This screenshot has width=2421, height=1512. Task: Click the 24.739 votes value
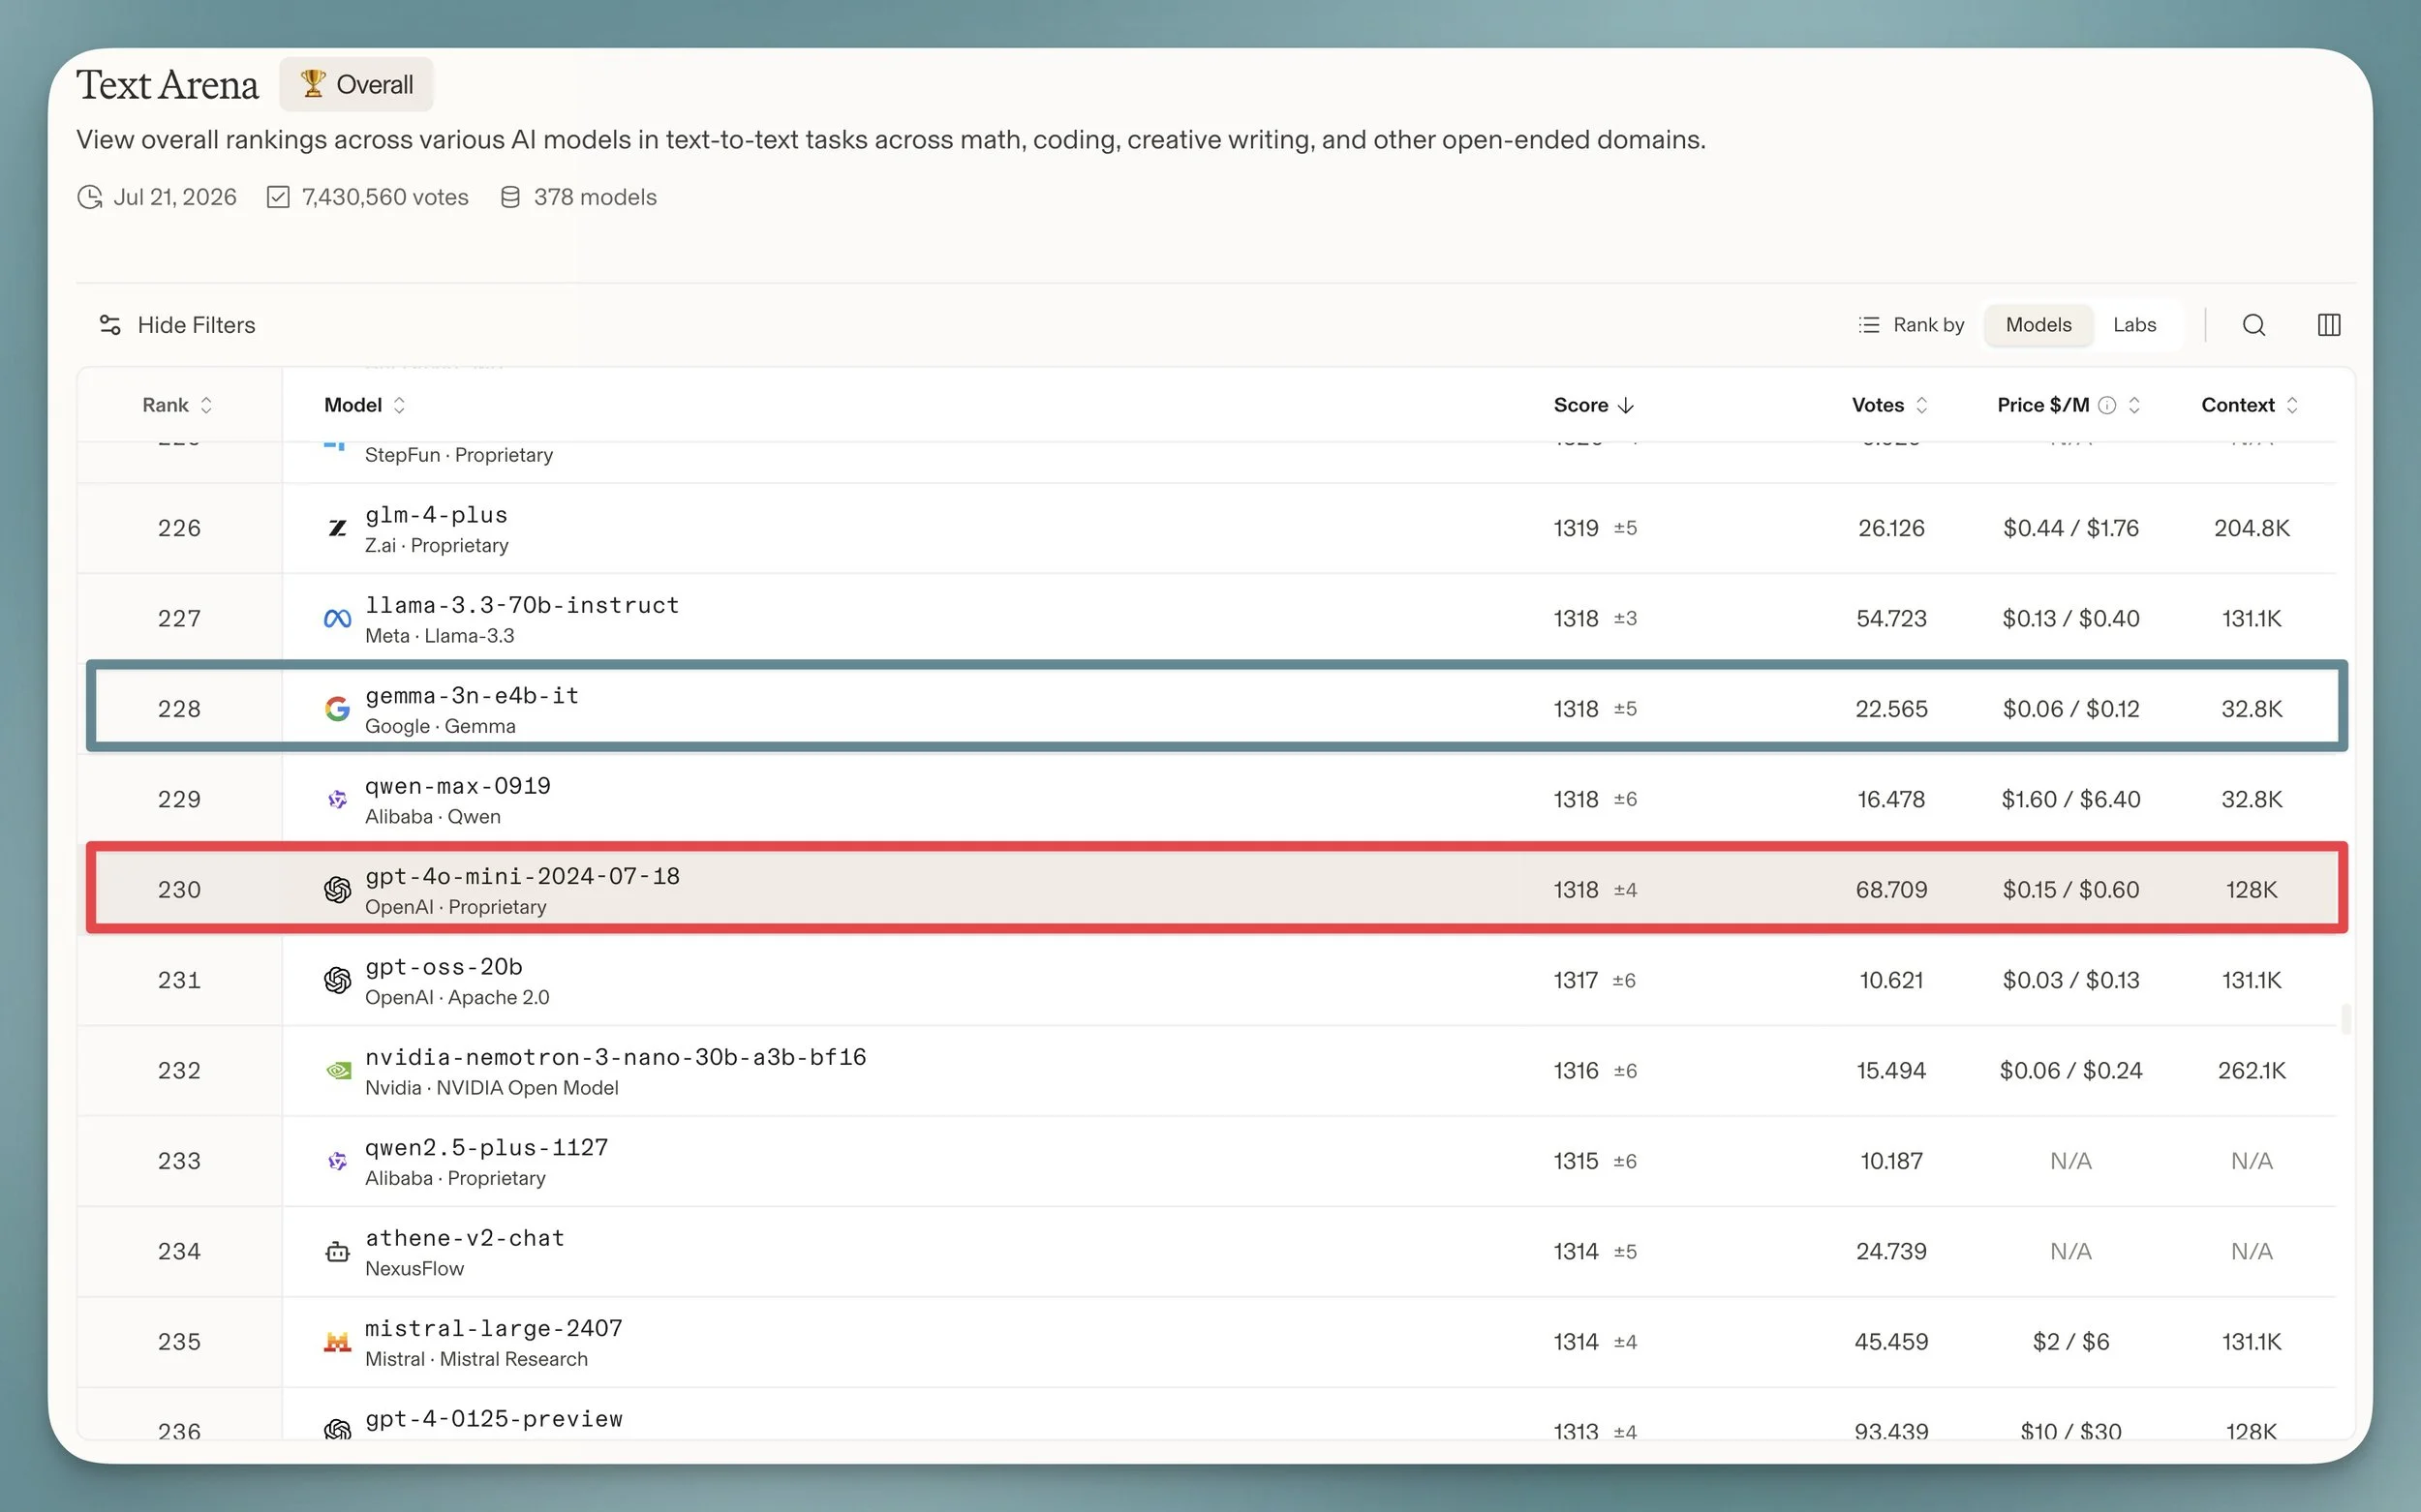point(1890,1252)
